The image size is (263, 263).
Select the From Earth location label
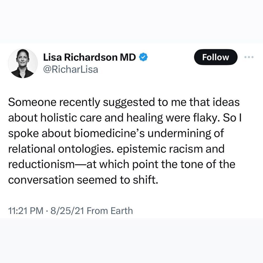[110, 211]
